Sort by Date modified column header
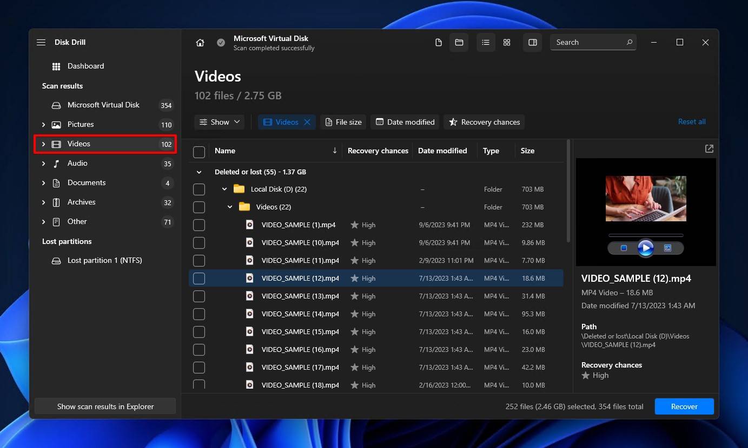 [442, 151]
